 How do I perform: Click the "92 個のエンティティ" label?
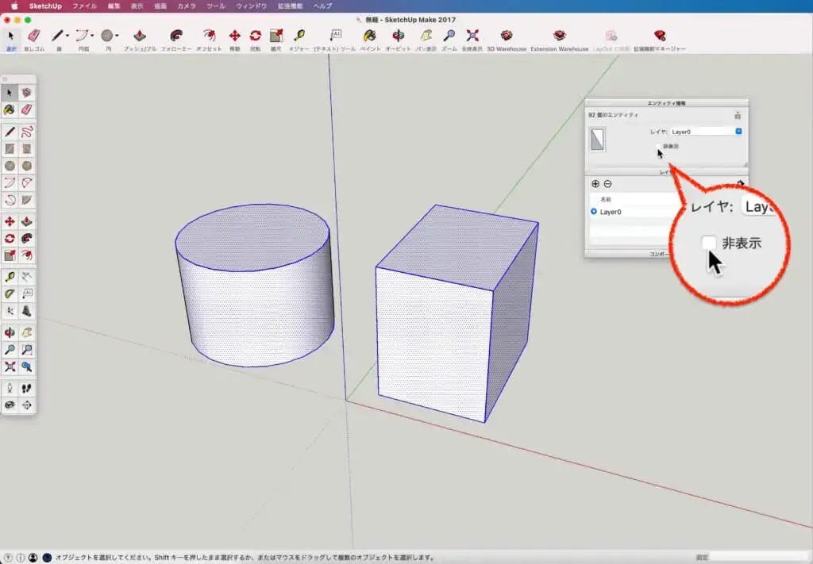(x=614, y=115)
